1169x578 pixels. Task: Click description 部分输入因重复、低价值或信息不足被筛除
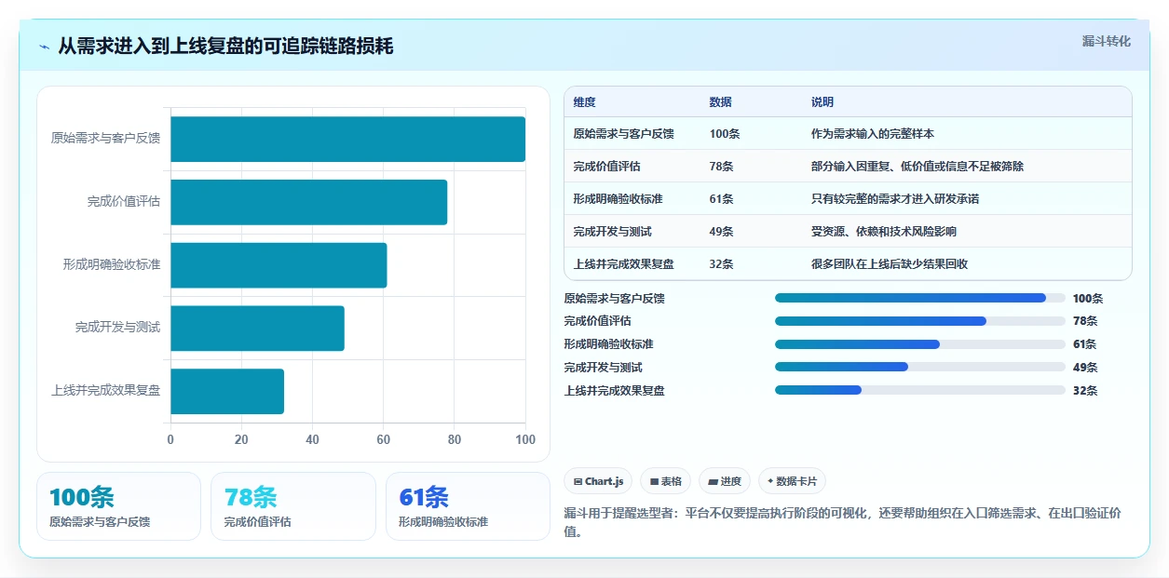coord(918,167)
